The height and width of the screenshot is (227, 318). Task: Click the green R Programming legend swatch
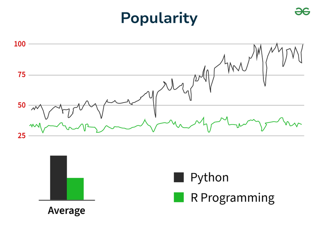click(x=179, y=197)
